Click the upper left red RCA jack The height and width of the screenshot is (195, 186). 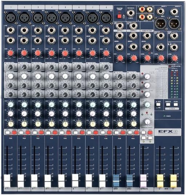click(x=142, y=9)
